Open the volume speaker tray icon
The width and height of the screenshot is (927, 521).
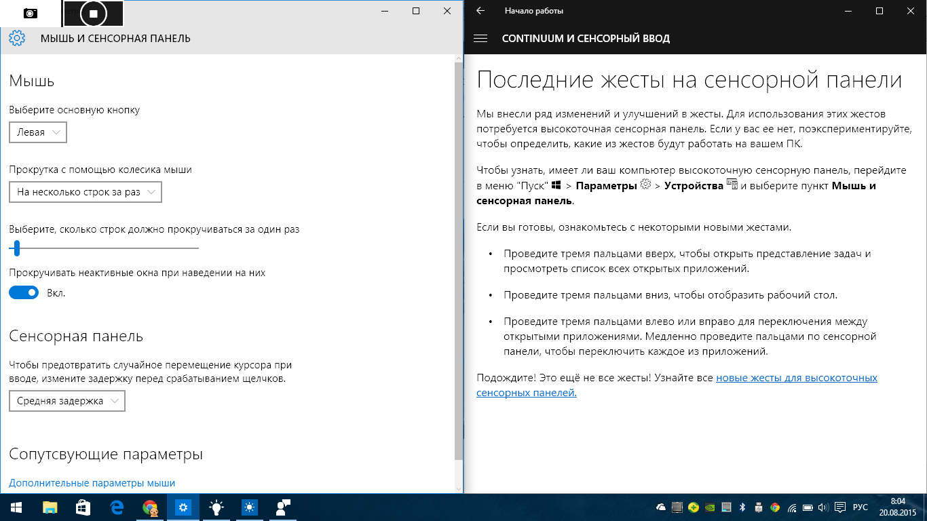click(x=823, y=507)
